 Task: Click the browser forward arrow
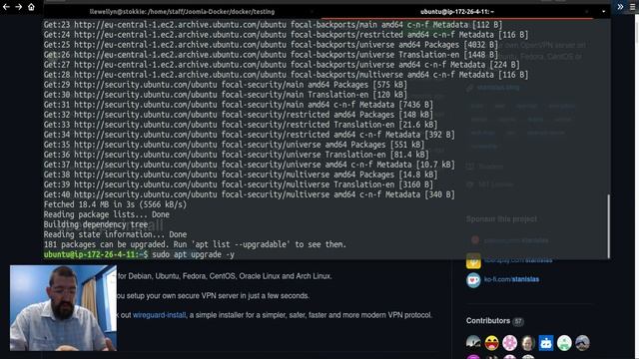pos(18,7)
